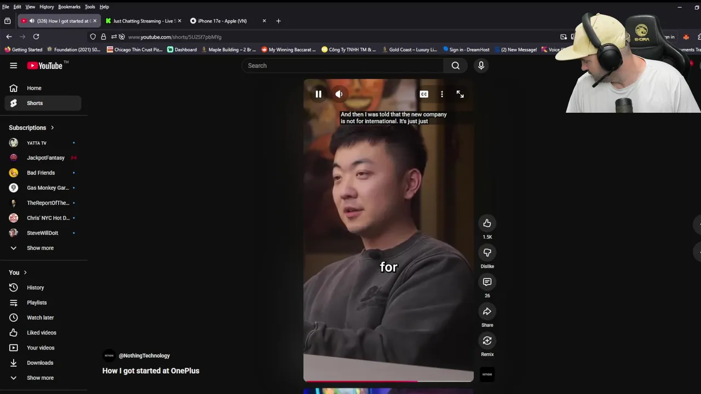The width and height of the screenshot is (701, 394).
Task: Open the Tools menu
Action: (x=90, y=7)
